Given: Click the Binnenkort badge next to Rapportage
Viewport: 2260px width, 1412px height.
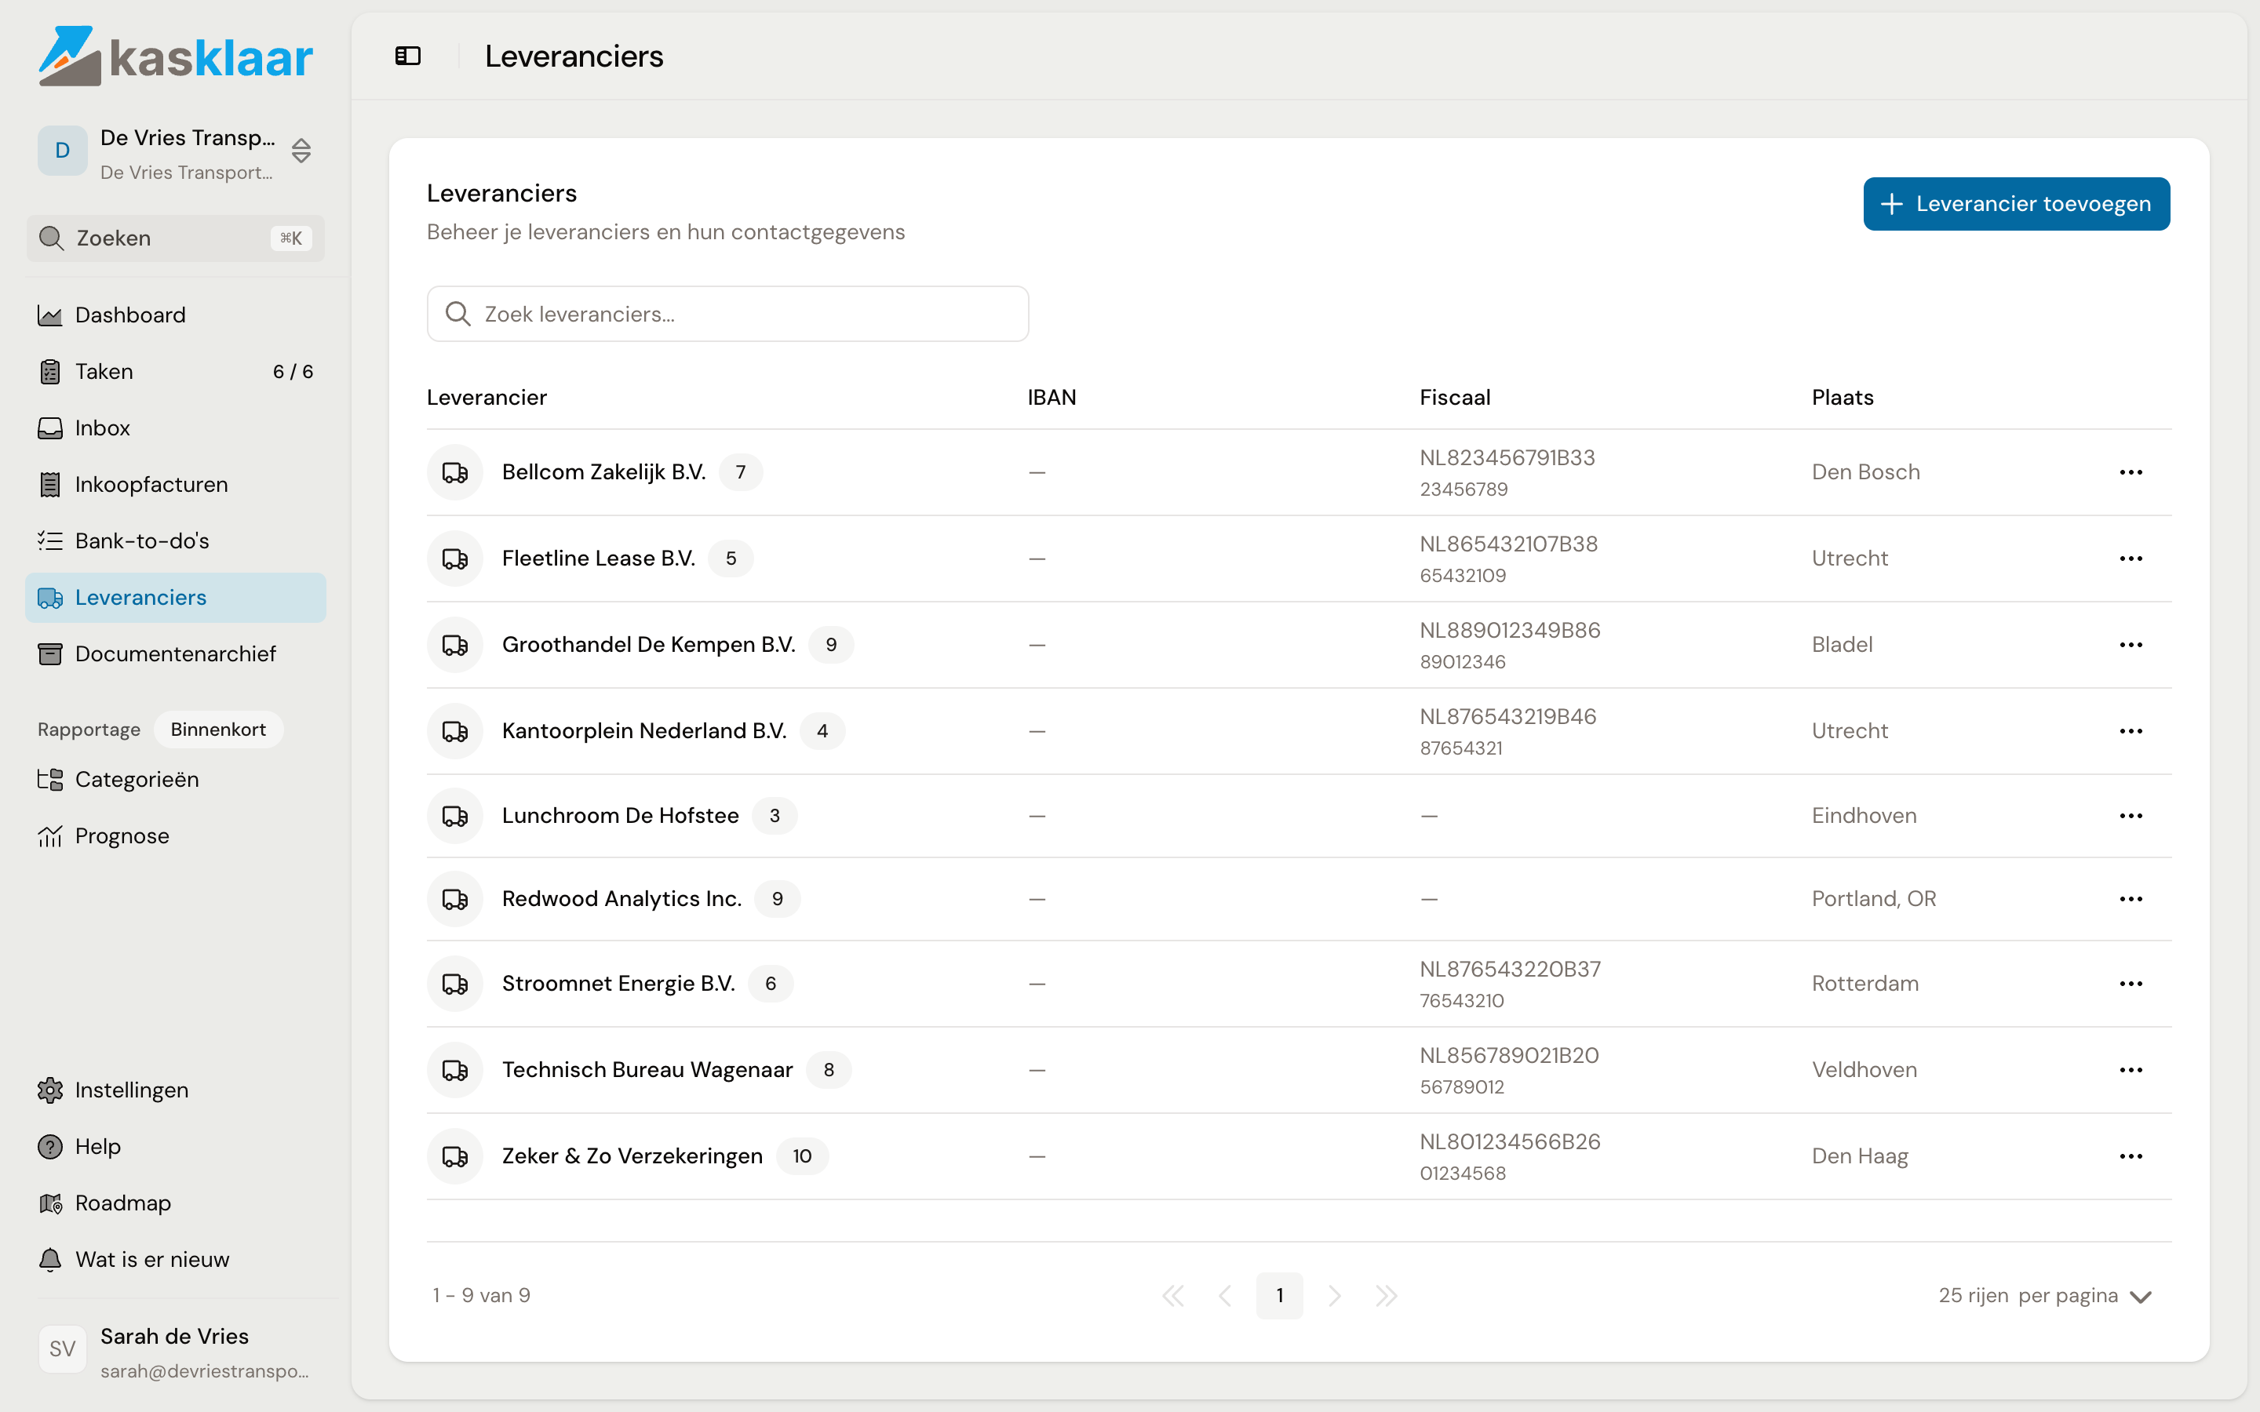Looking at the screenshot, I should [218, 730].
